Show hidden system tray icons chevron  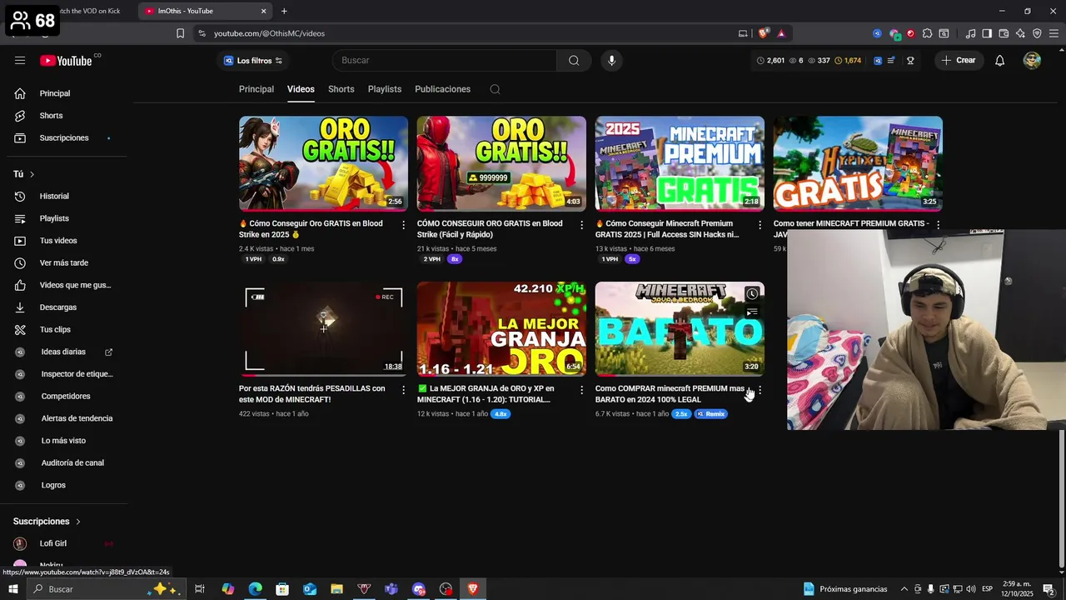pos(904,589)
